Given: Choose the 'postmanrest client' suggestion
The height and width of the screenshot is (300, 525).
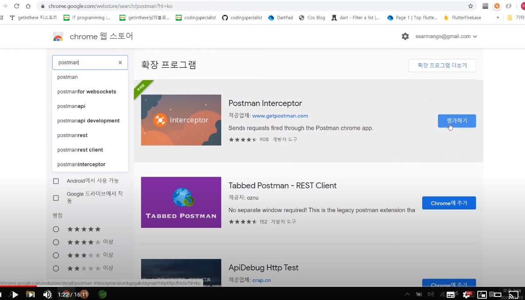Looking at the screenshot, I should [x=90, y=150].
